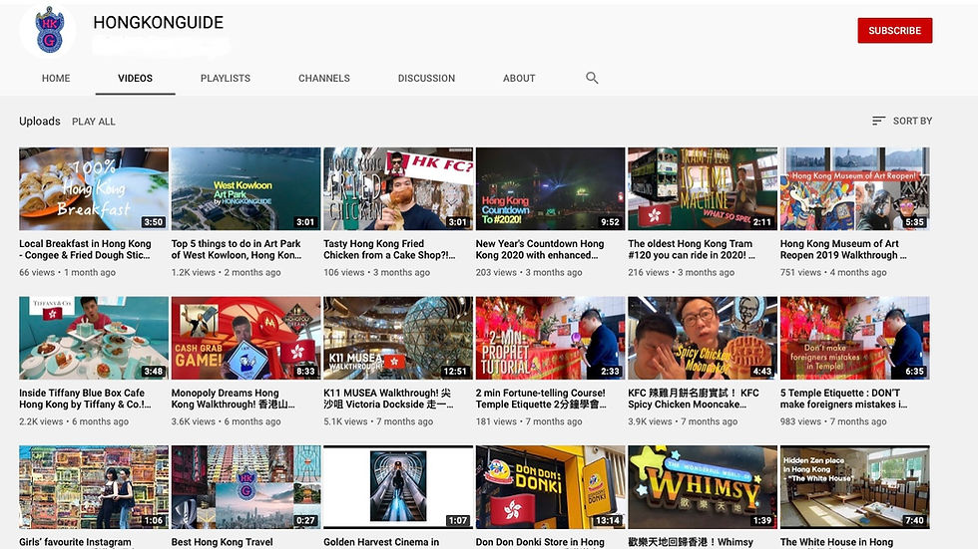This screenshot has width=978, height=549.
Task: Click the 751 views 4 months ago text
Action: 833,273
